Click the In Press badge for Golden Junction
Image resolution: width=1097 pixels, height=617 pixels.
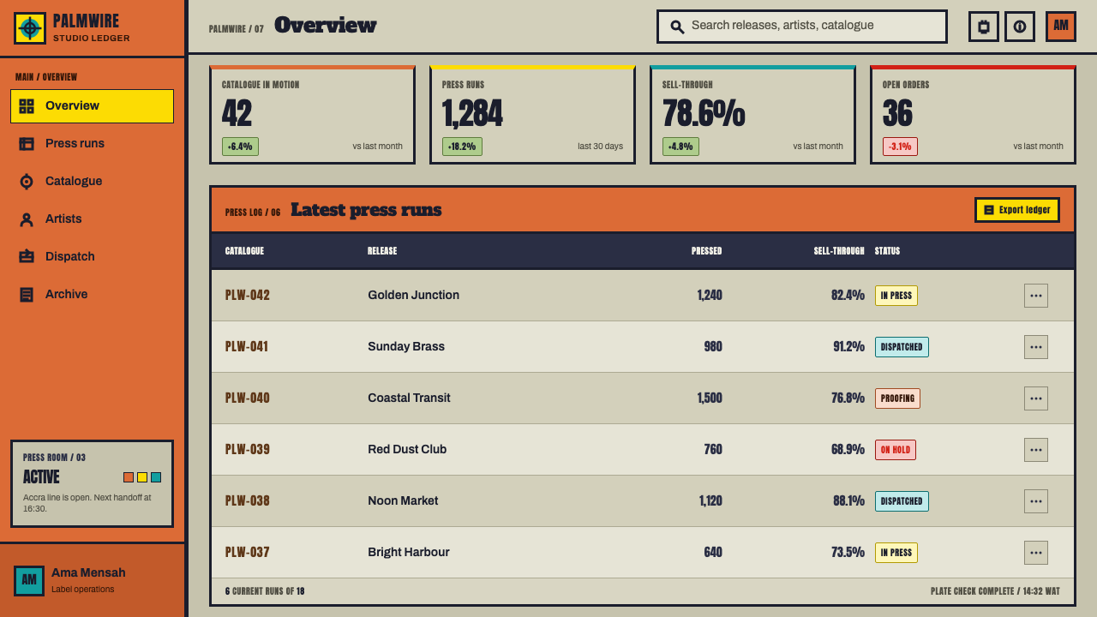pos(896,296)
